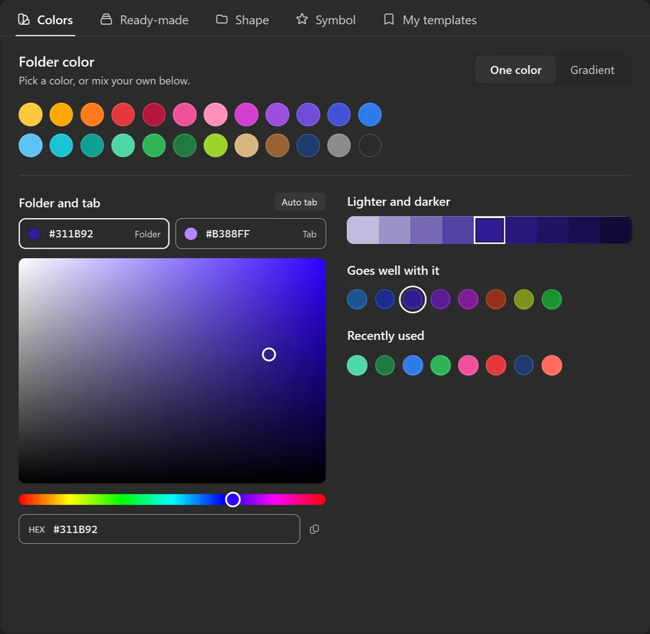
Task: Switch to Gradient mode
Action: click(592, 70)
